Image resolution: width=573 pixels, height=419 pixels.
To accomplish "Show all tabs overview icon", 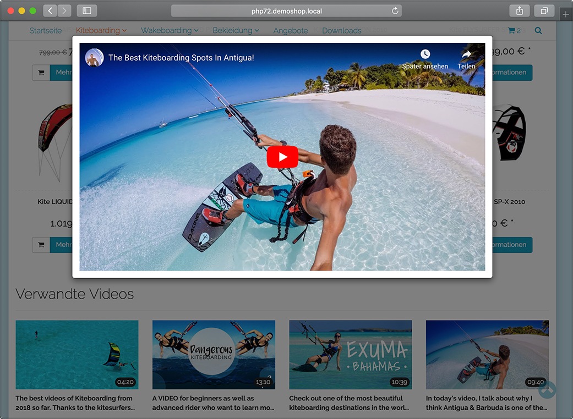I will point(544,10).
